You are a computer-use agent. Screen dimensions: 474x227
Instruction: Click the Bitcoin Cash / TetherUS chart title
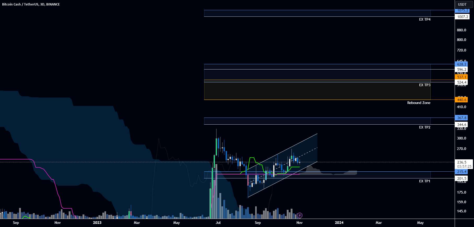(x=31, y=4)
